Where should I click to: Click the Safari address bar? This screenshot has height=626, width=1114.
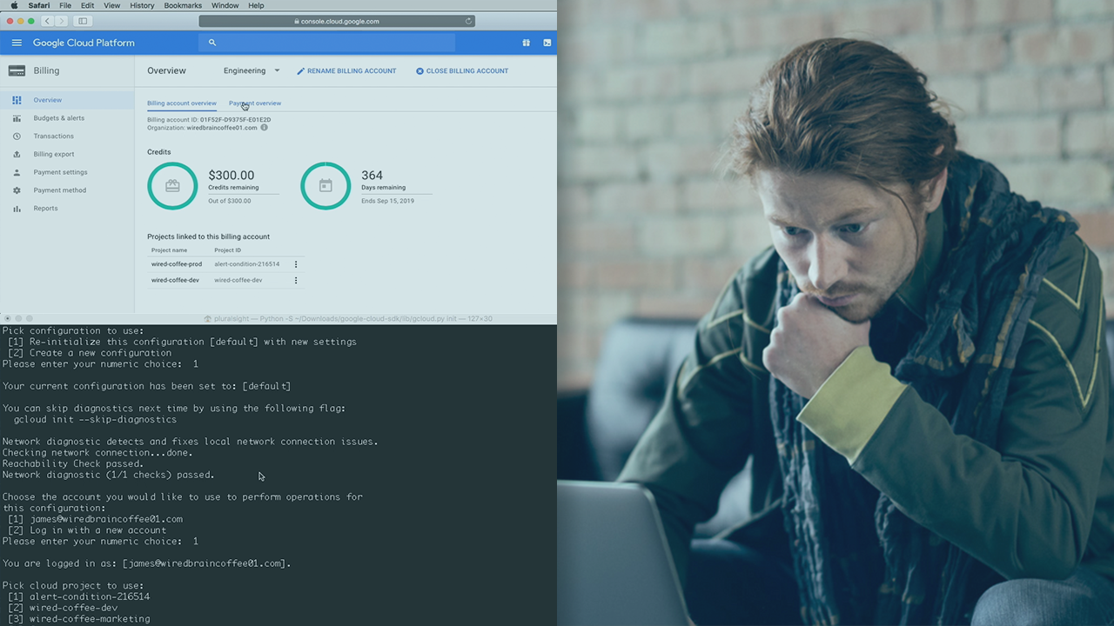pyautogui.click(x=337, y=21)
